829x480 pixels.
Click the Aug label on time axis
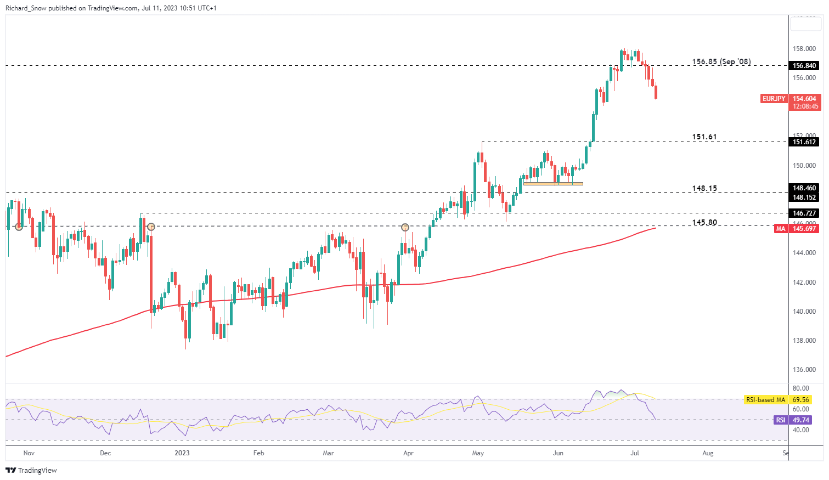pos(708,453)
